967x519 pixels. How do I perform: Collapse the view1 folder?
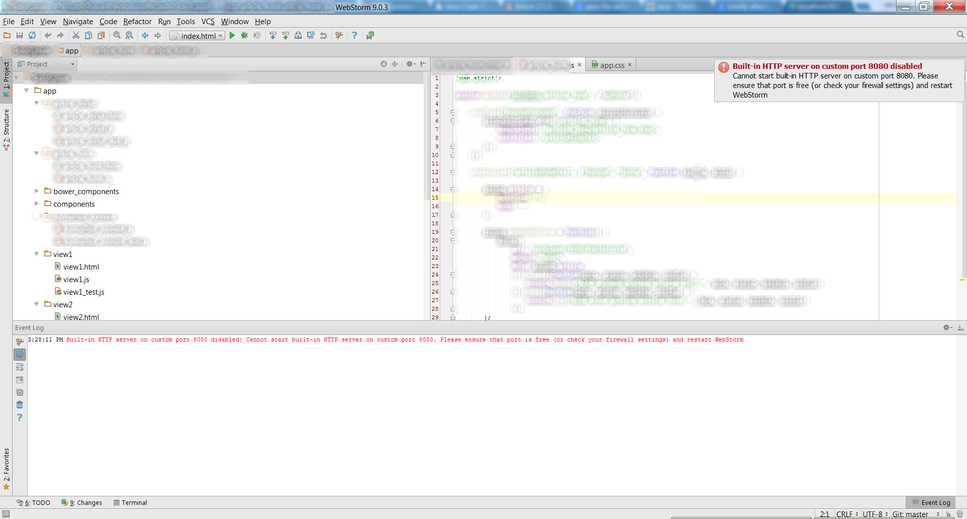pos(36,254)
